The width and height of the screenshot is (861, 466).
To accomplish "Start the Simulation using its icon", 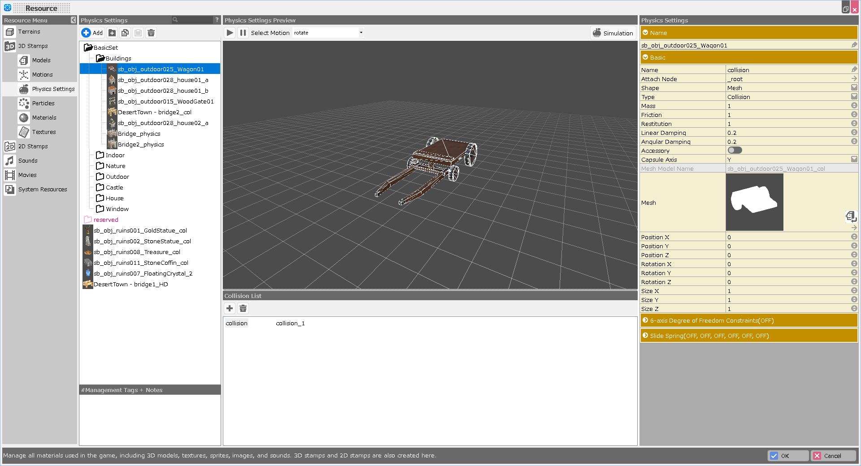I will point(596,32).
